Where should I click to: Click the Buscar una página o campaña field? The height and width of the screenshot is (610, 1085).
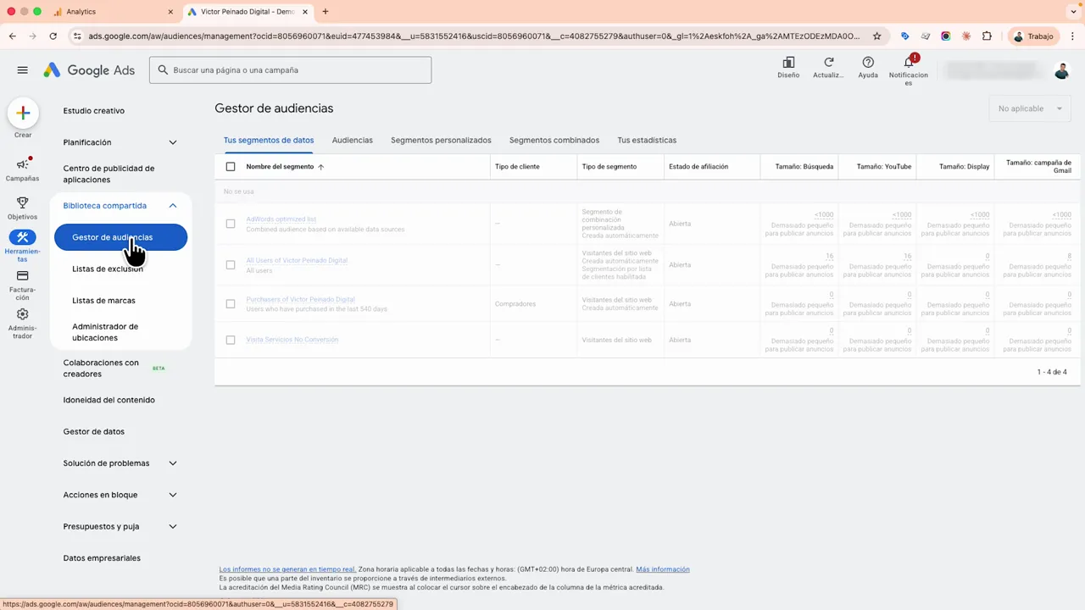[x=291, y=70]
